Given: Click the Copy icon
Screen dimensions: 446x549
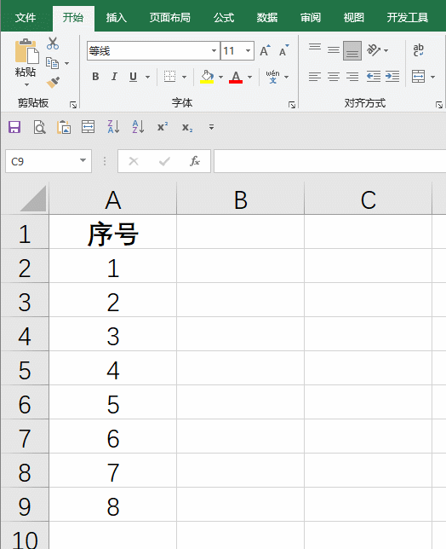Looking at the screenshot, I should pos(53,63).
